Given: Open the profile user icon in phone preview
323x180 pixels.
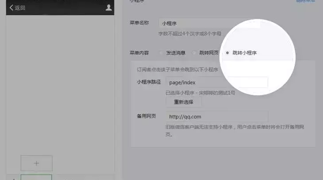Looking at the screenshot, I should coord(108,8).
